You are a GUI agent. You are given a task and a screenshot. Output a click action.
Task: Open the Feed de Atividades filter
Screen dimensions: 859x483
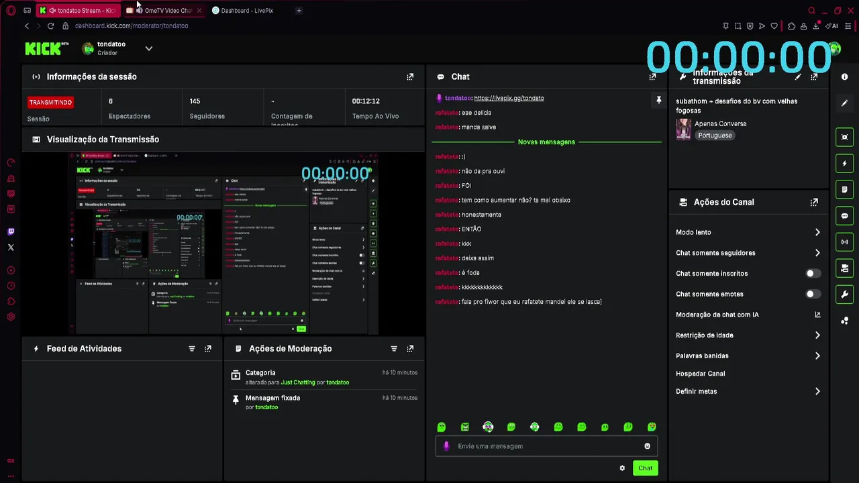(192, 349)
